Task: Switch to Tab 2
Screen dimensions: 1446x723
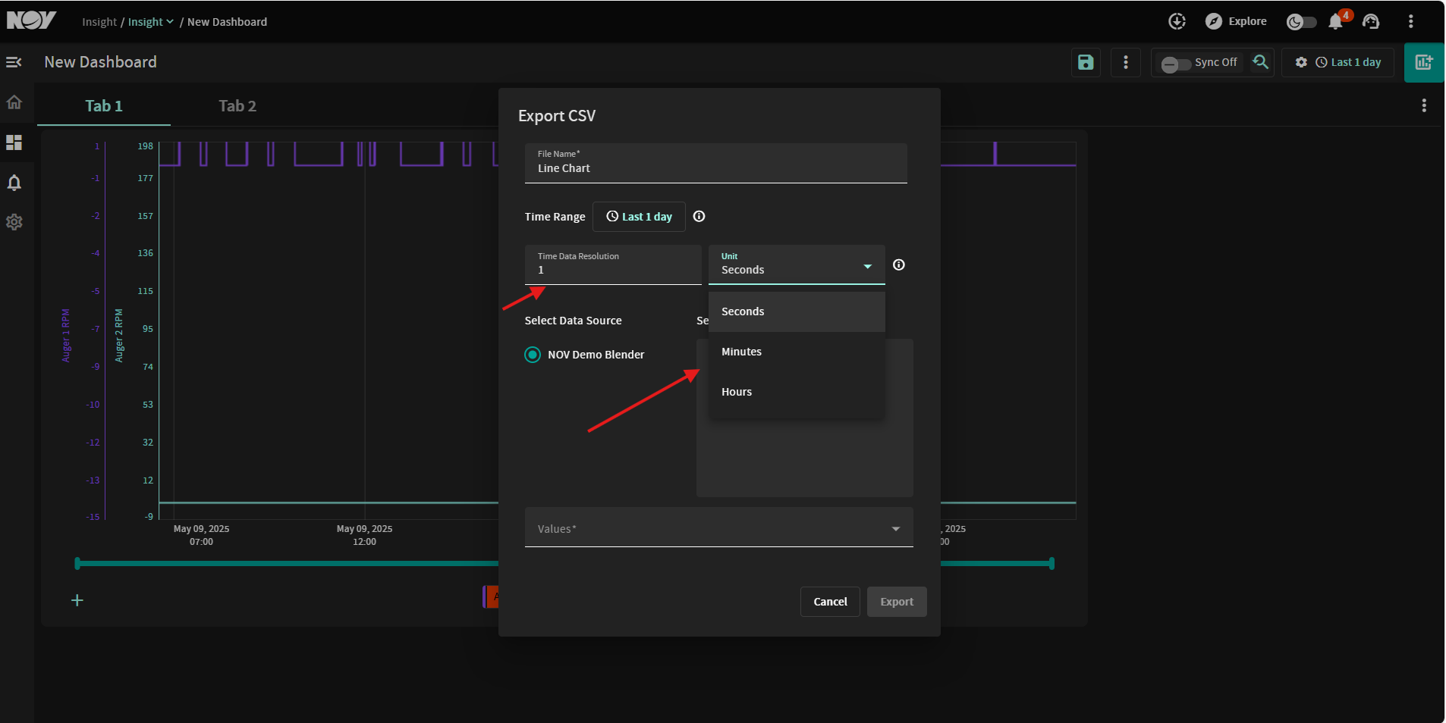Action: point(237,106)
